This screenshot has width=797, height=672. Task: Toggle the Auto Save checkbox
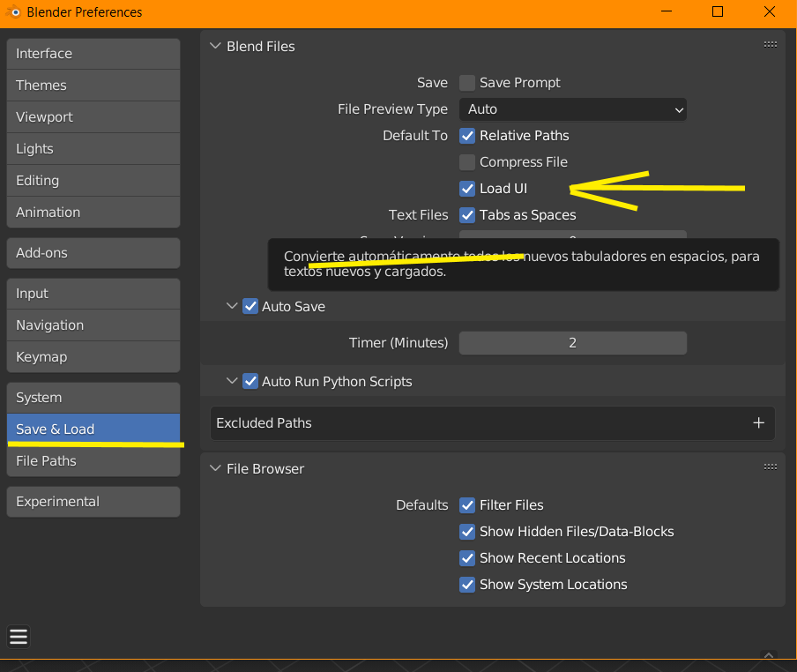250,307
